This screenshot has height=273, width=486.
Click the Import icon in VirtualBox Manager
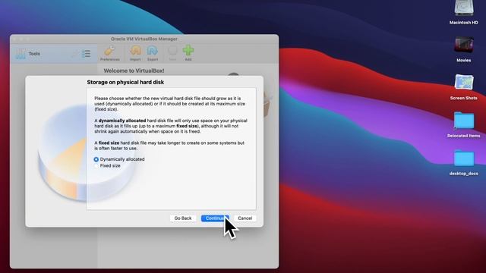(135, 53)
